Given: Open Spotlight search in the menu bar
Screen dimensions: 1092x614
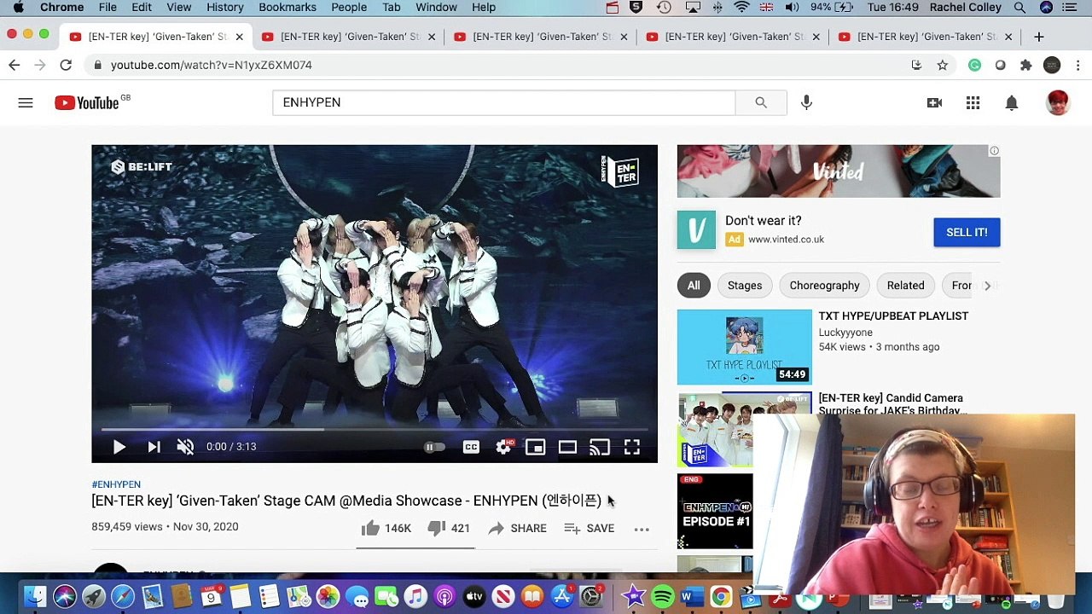Looking at the screenshot, I should tap(1019, 8).
